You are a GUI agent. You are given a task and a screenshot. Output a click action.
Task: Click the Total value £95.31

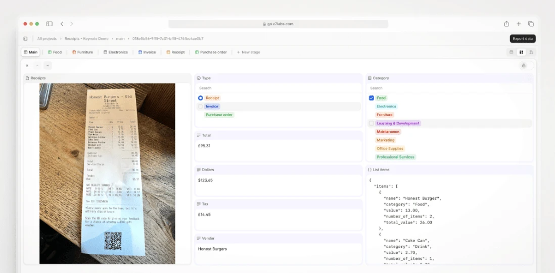point(204,145)
